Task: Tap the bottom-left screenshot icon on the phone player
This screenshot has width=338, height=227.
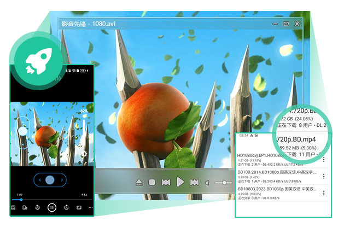Action: (x=13, y=208)
